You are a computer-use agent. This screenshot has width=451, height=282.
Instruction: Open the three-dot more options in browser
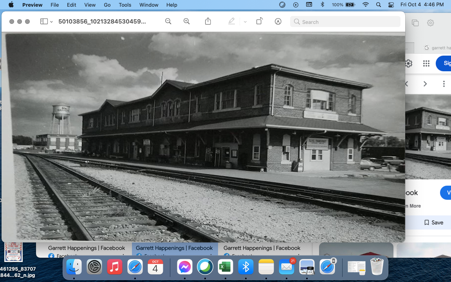[x=444, y=84]
